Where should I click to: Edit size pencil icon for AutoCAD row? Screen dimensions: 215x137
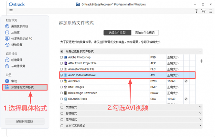(186, 81)
